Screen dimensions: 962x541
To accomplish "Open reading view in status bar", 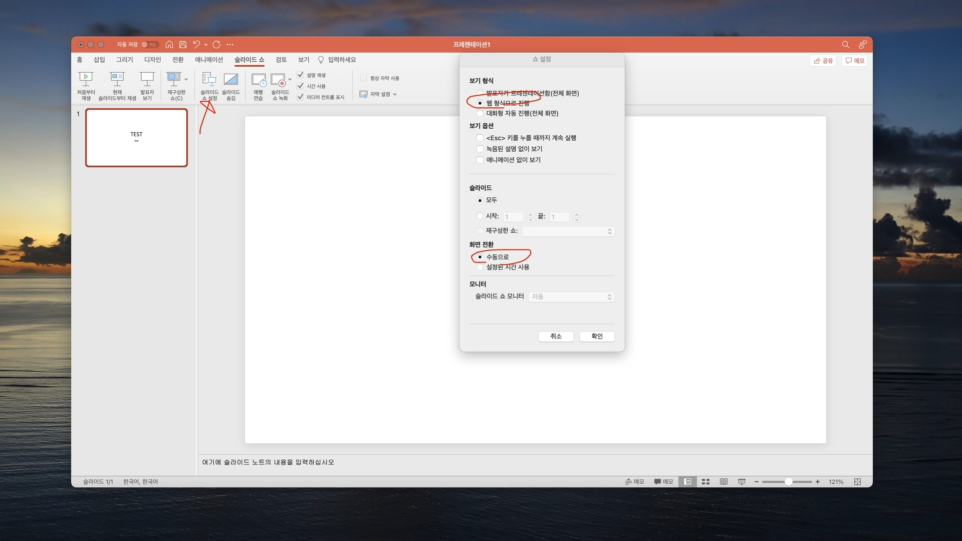I will tap(724, 481).
